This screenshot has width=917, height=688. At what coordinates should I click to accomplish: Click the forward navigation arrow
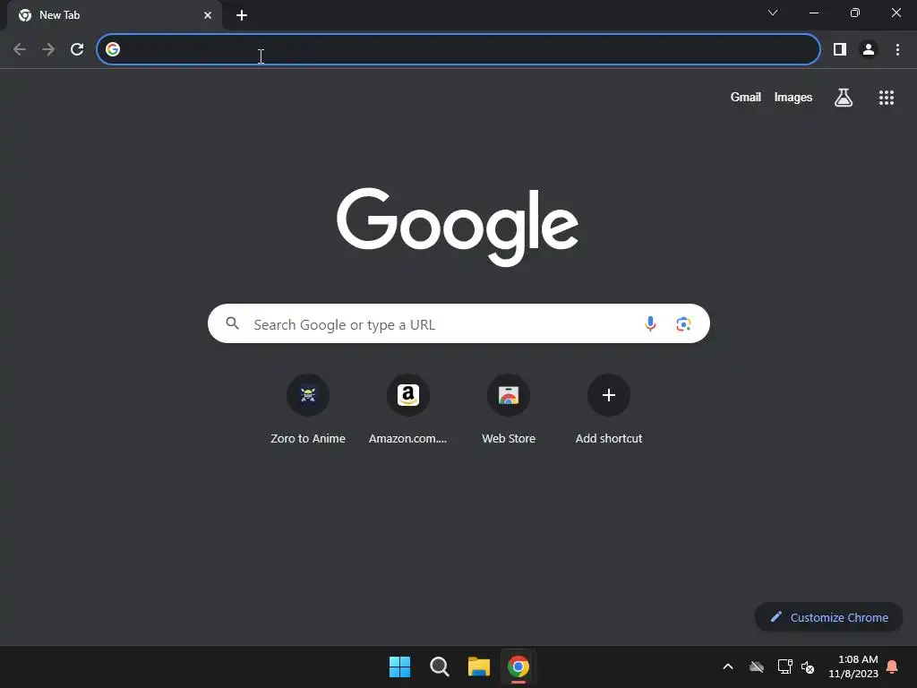pyautogui.click(x=48, y=50)
